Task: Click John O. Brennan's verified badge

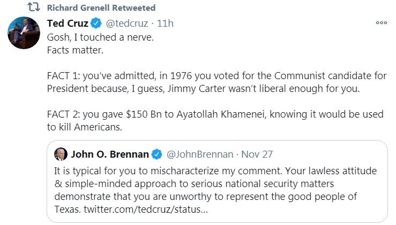Action: pyautogui.click(x=156, y=154)
